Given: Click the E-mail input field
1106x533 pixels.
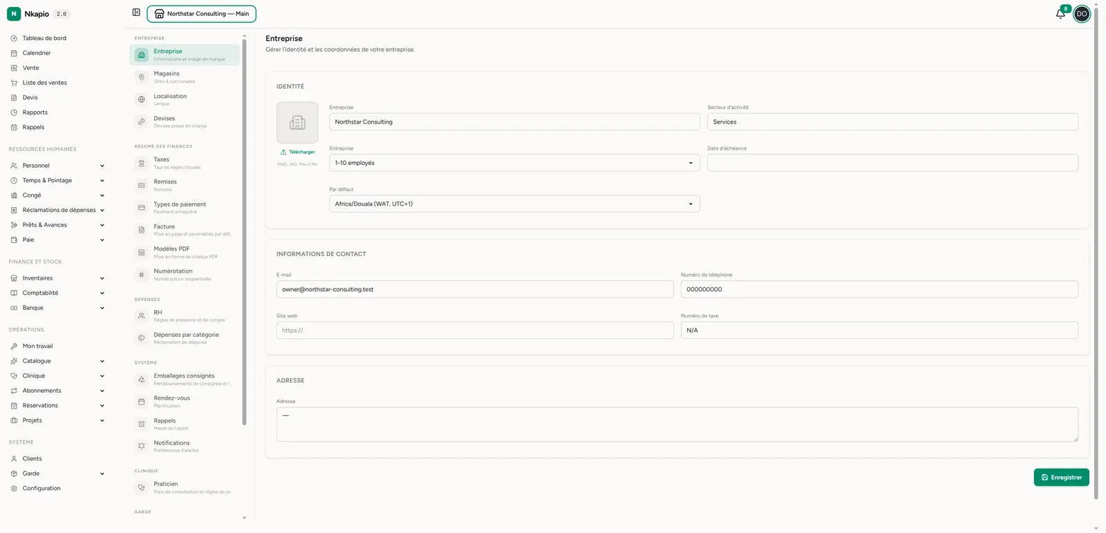Looking at the screenshot, I should (x=475, y=289).
